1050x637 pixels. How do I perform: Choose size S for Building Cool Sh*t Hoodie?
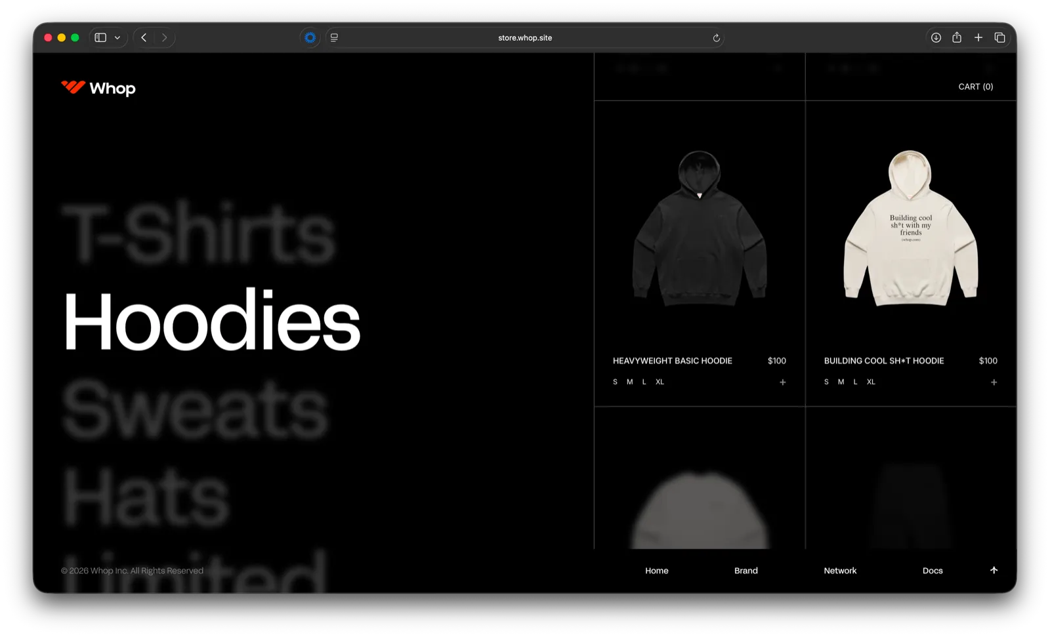click(826, 382)
